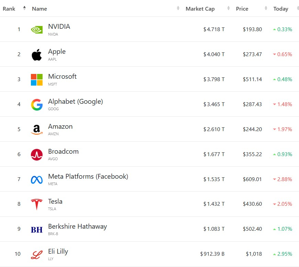Sort by Price using its sort arrows

pyautogui.click(x=266, y=8)
